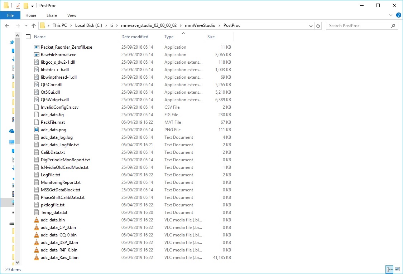This screenshot has width=403, height=274.
Task: Expand chevron after Local Disk (C:) breadcrumb
Action: point(106,25)
